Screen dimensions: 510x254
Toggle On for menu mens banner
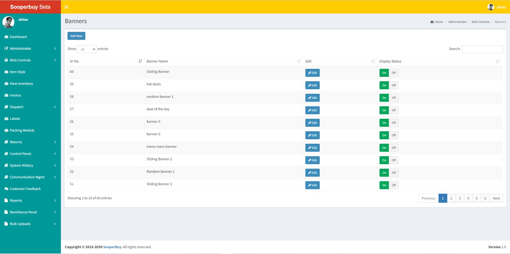click(384, 148)
